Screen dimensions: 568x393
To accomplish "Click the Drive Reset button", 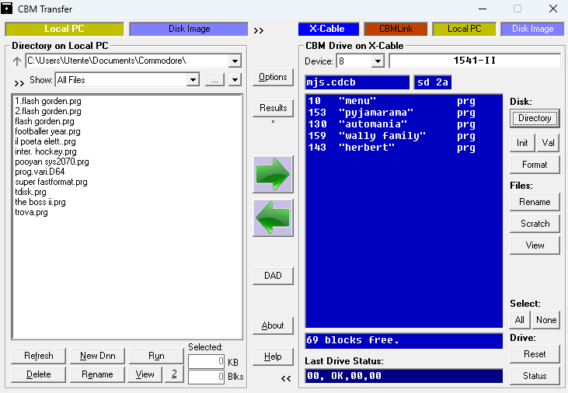I will pos(535,354).
